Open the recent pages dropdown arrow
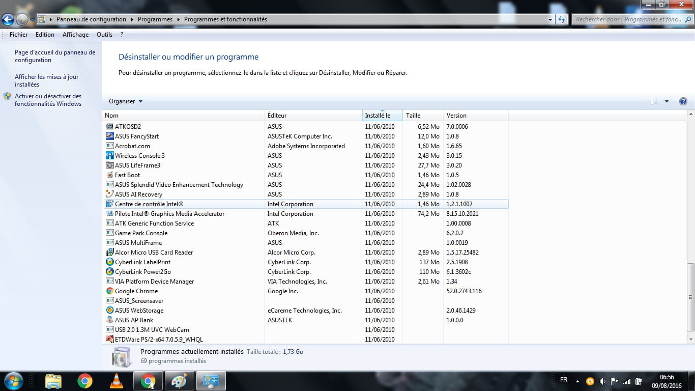The width and height of the screenshot is (695, 391). (32, 20)
